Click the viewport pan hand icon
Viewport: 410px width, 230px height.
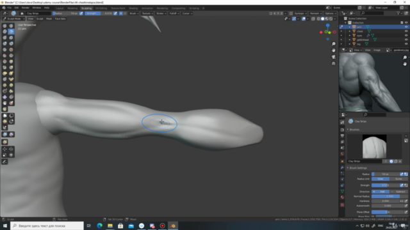coord(333,50)
